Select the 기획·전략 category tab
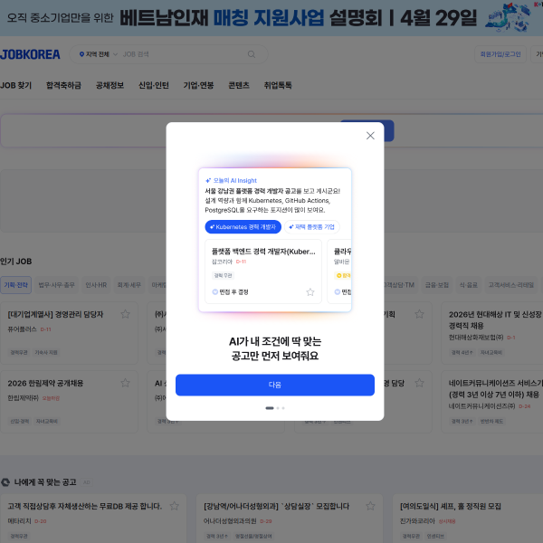543x543 pixels. point(15,285)
